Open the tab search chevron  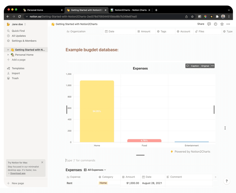[229, 10]
